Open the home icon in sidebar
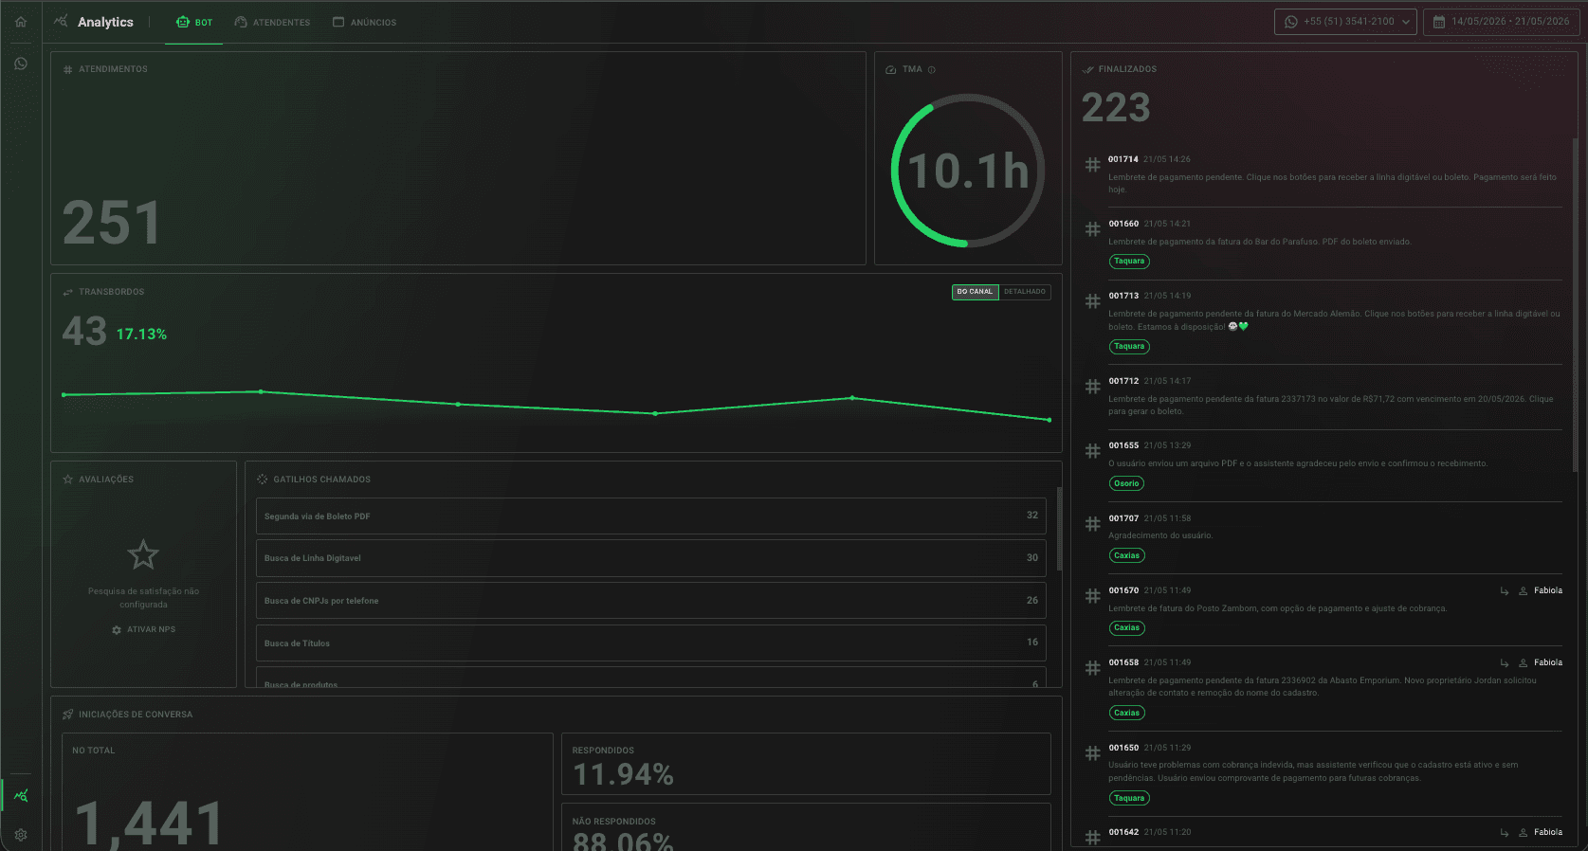Viewport: 1588px width, 851px height. click(21, 22)
